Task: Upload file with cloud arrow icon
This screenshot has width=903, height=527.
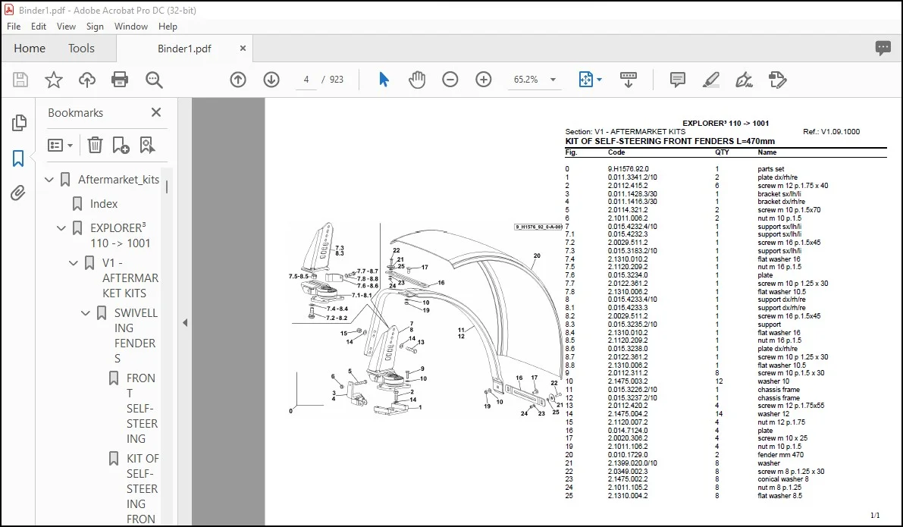Action: click(x=87, y=80)
